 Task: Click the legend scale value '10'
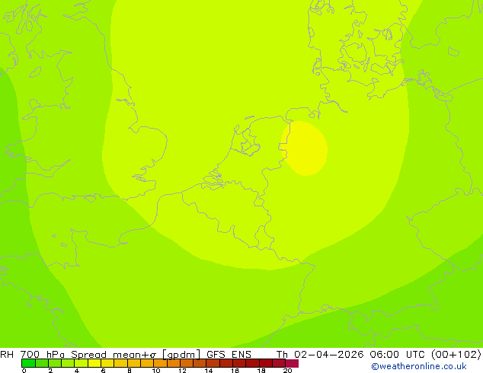pos(155,371)
